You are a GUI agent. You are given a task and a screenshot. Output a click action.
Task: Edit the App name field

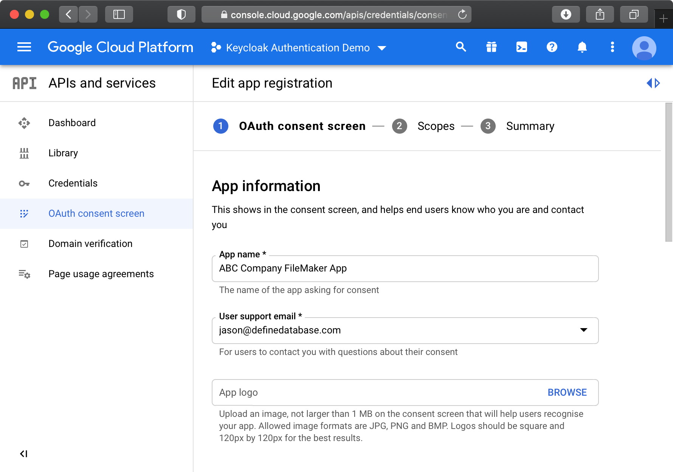(405, 268)
